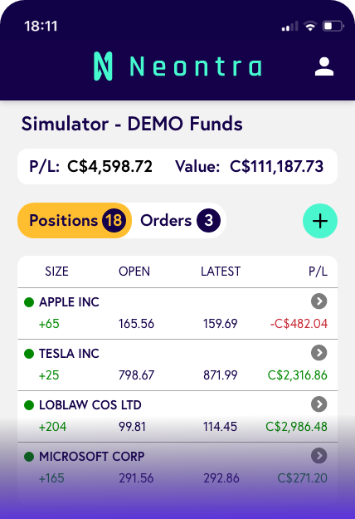Screen dimensions: 355x519
Task: Tap the Wi-Fi status icon
Action: click(x=310, y=26)
